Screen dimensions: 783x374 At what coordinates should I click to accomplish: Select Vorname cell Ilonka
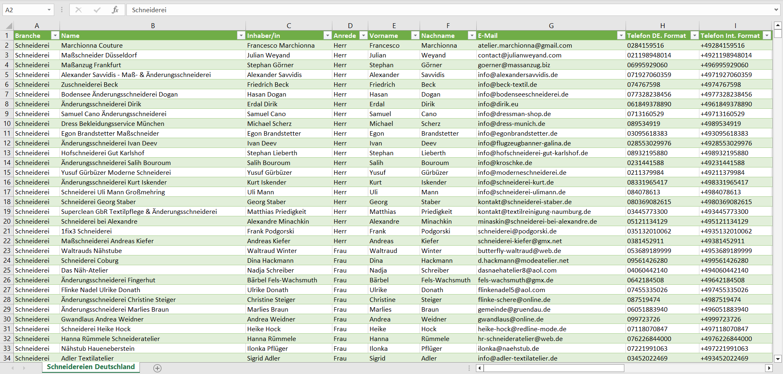point(394,348)
